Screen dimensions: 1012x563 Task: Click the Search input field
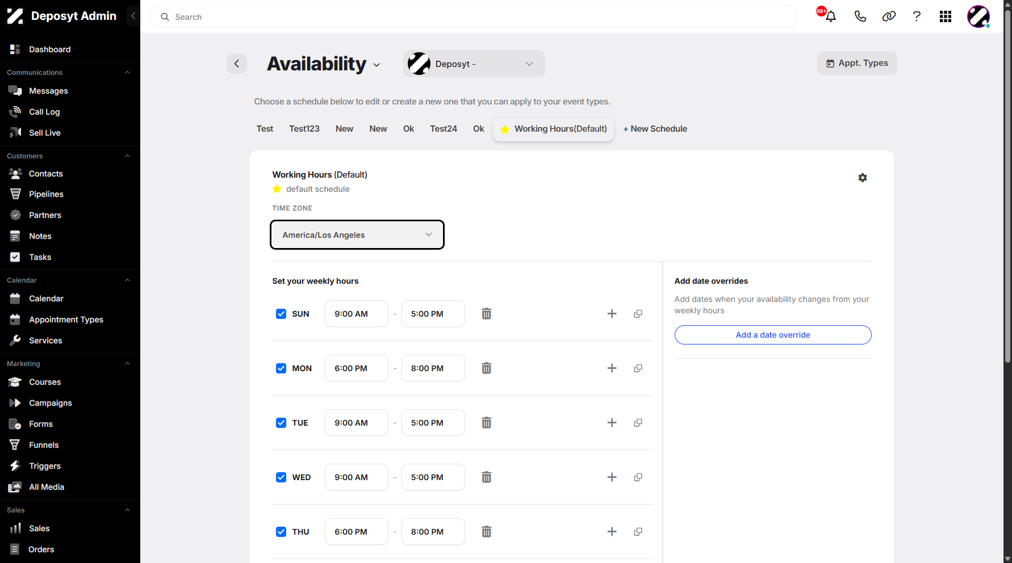point(474,17)
